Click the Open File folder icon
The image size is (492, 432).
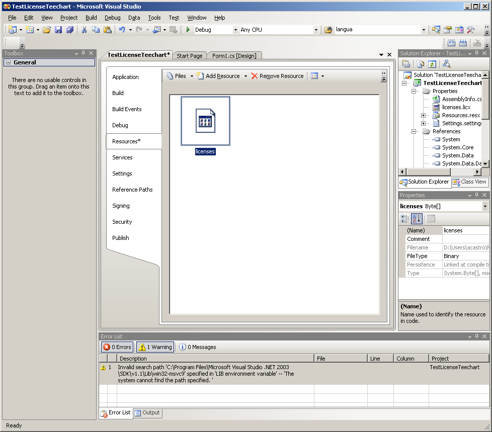point(47,30)
